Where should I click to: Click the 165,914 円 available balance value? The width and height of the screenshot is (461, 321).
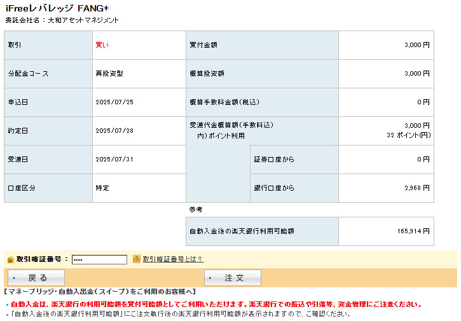pyautogui.click(x=413, y=231)
